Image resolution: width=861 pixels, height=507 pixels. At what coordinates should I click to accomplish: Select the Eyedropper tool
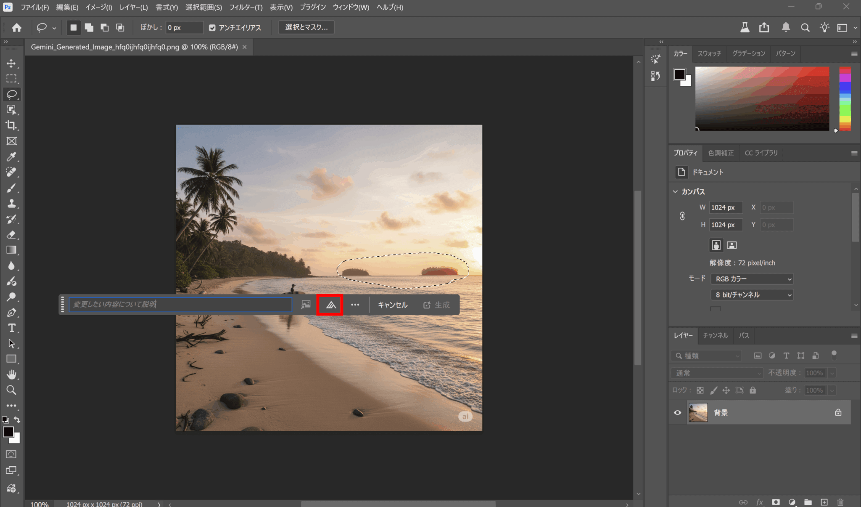tap(11, 157)
